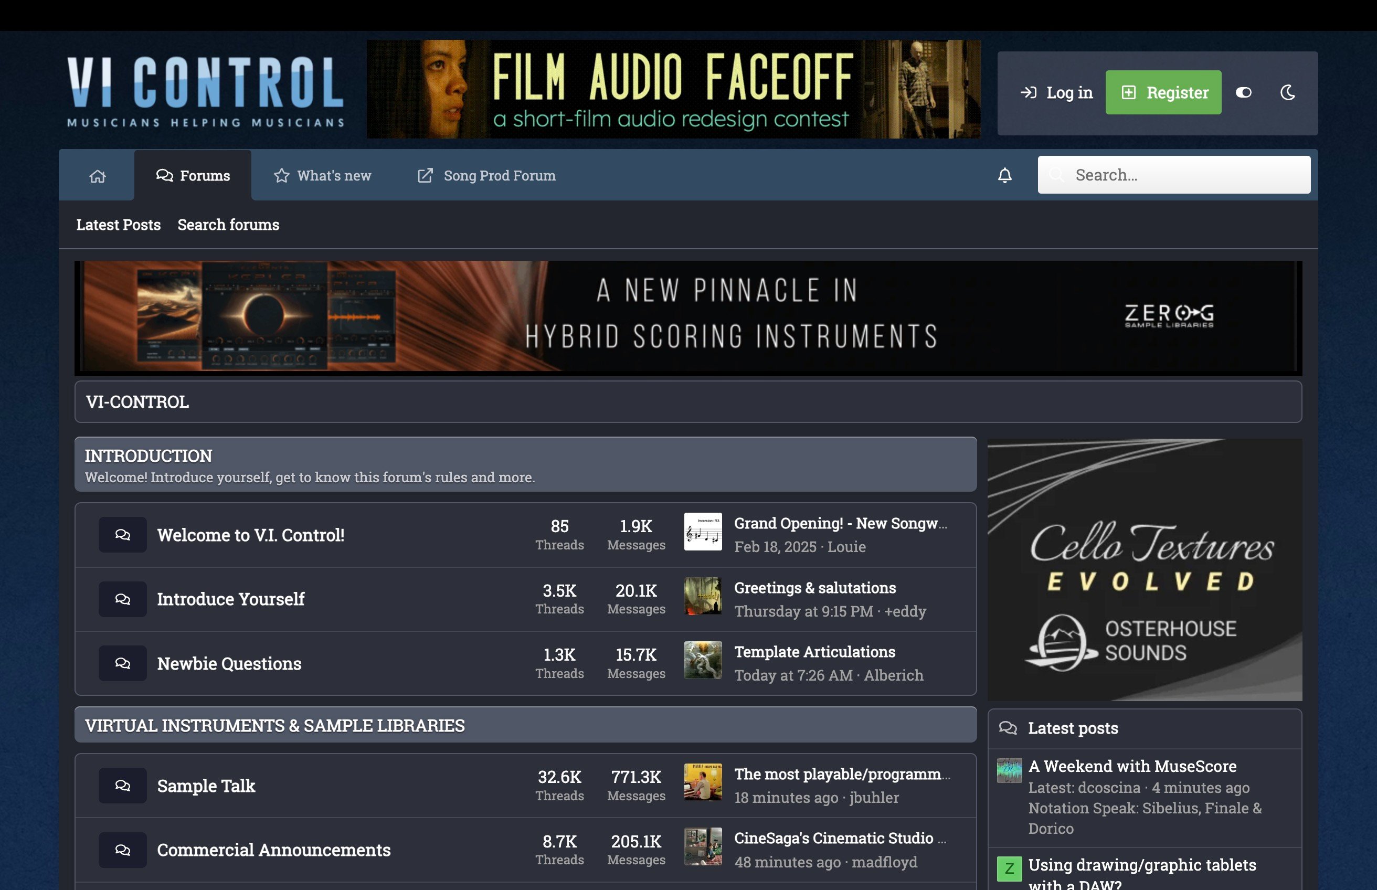Open the Search forums link

[x=228, y=225]
